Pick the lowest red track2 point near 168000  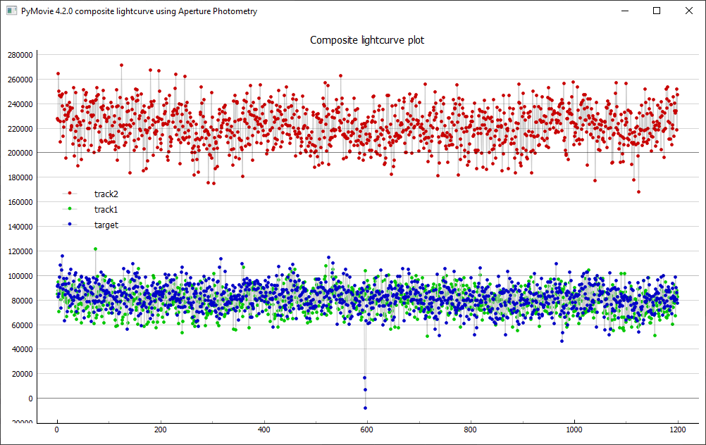(638, 192)
